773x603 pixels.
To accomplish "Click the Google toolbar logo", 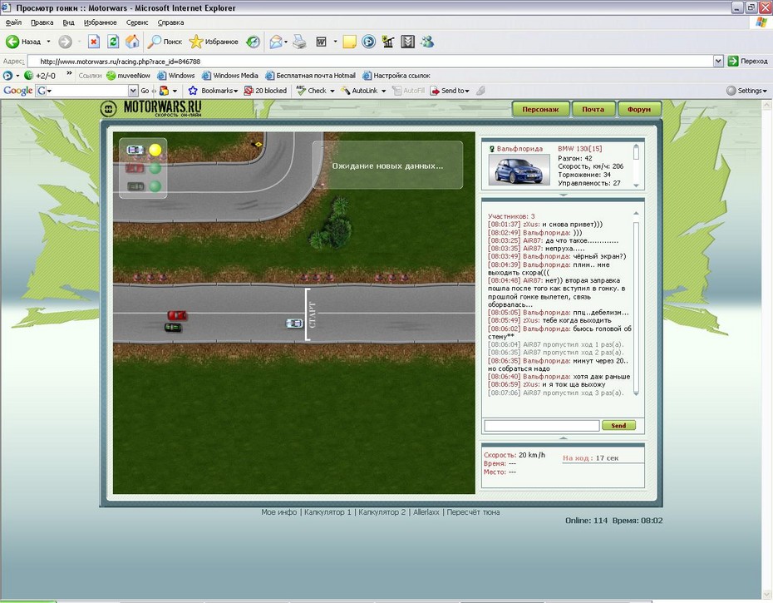I will pos(17,91).
